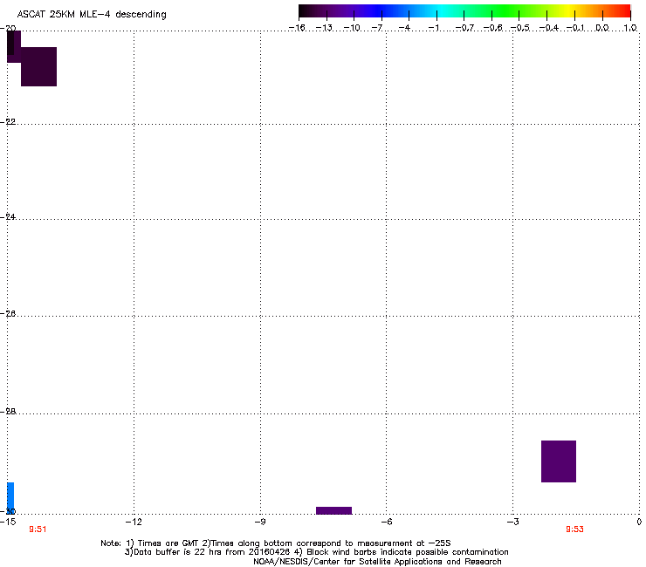Click the -13 colorbar label
Screen dimensions: 646x567
(324, 28)
